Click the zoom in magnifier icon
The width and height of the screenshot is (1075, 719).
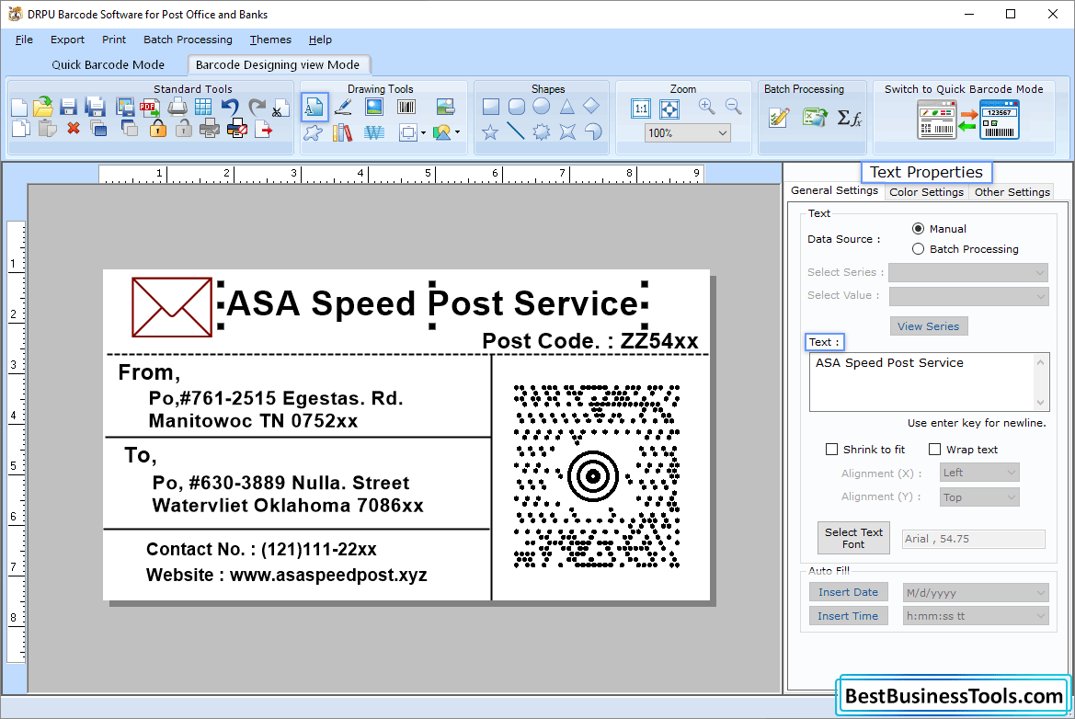(707, 108)
